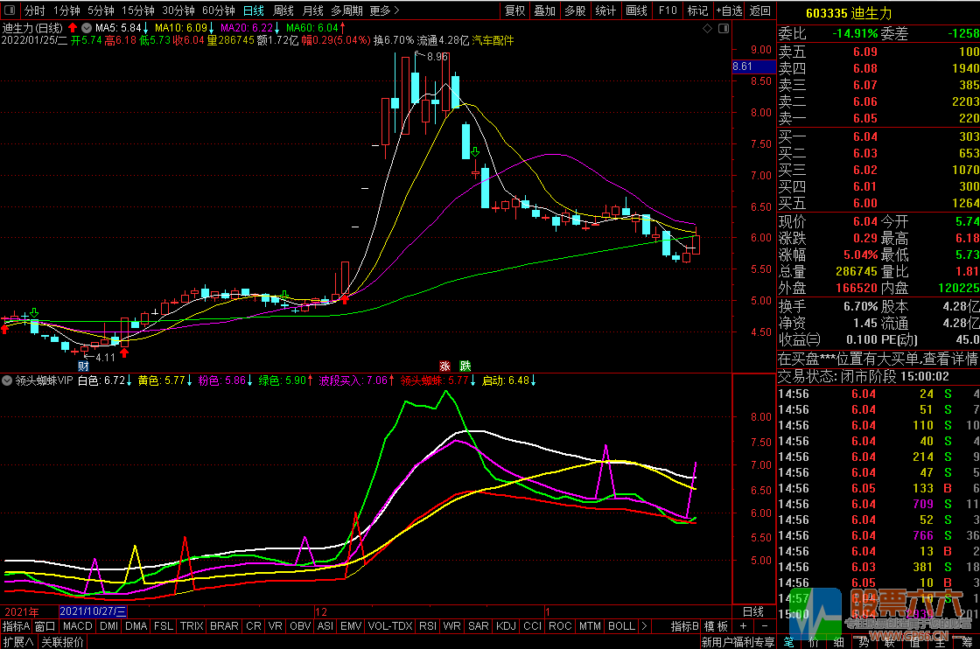Image resolution: width=980 pixels, height=649 pixels.
Task: Select the TRIX indicator tab
Action: (192, 626)
